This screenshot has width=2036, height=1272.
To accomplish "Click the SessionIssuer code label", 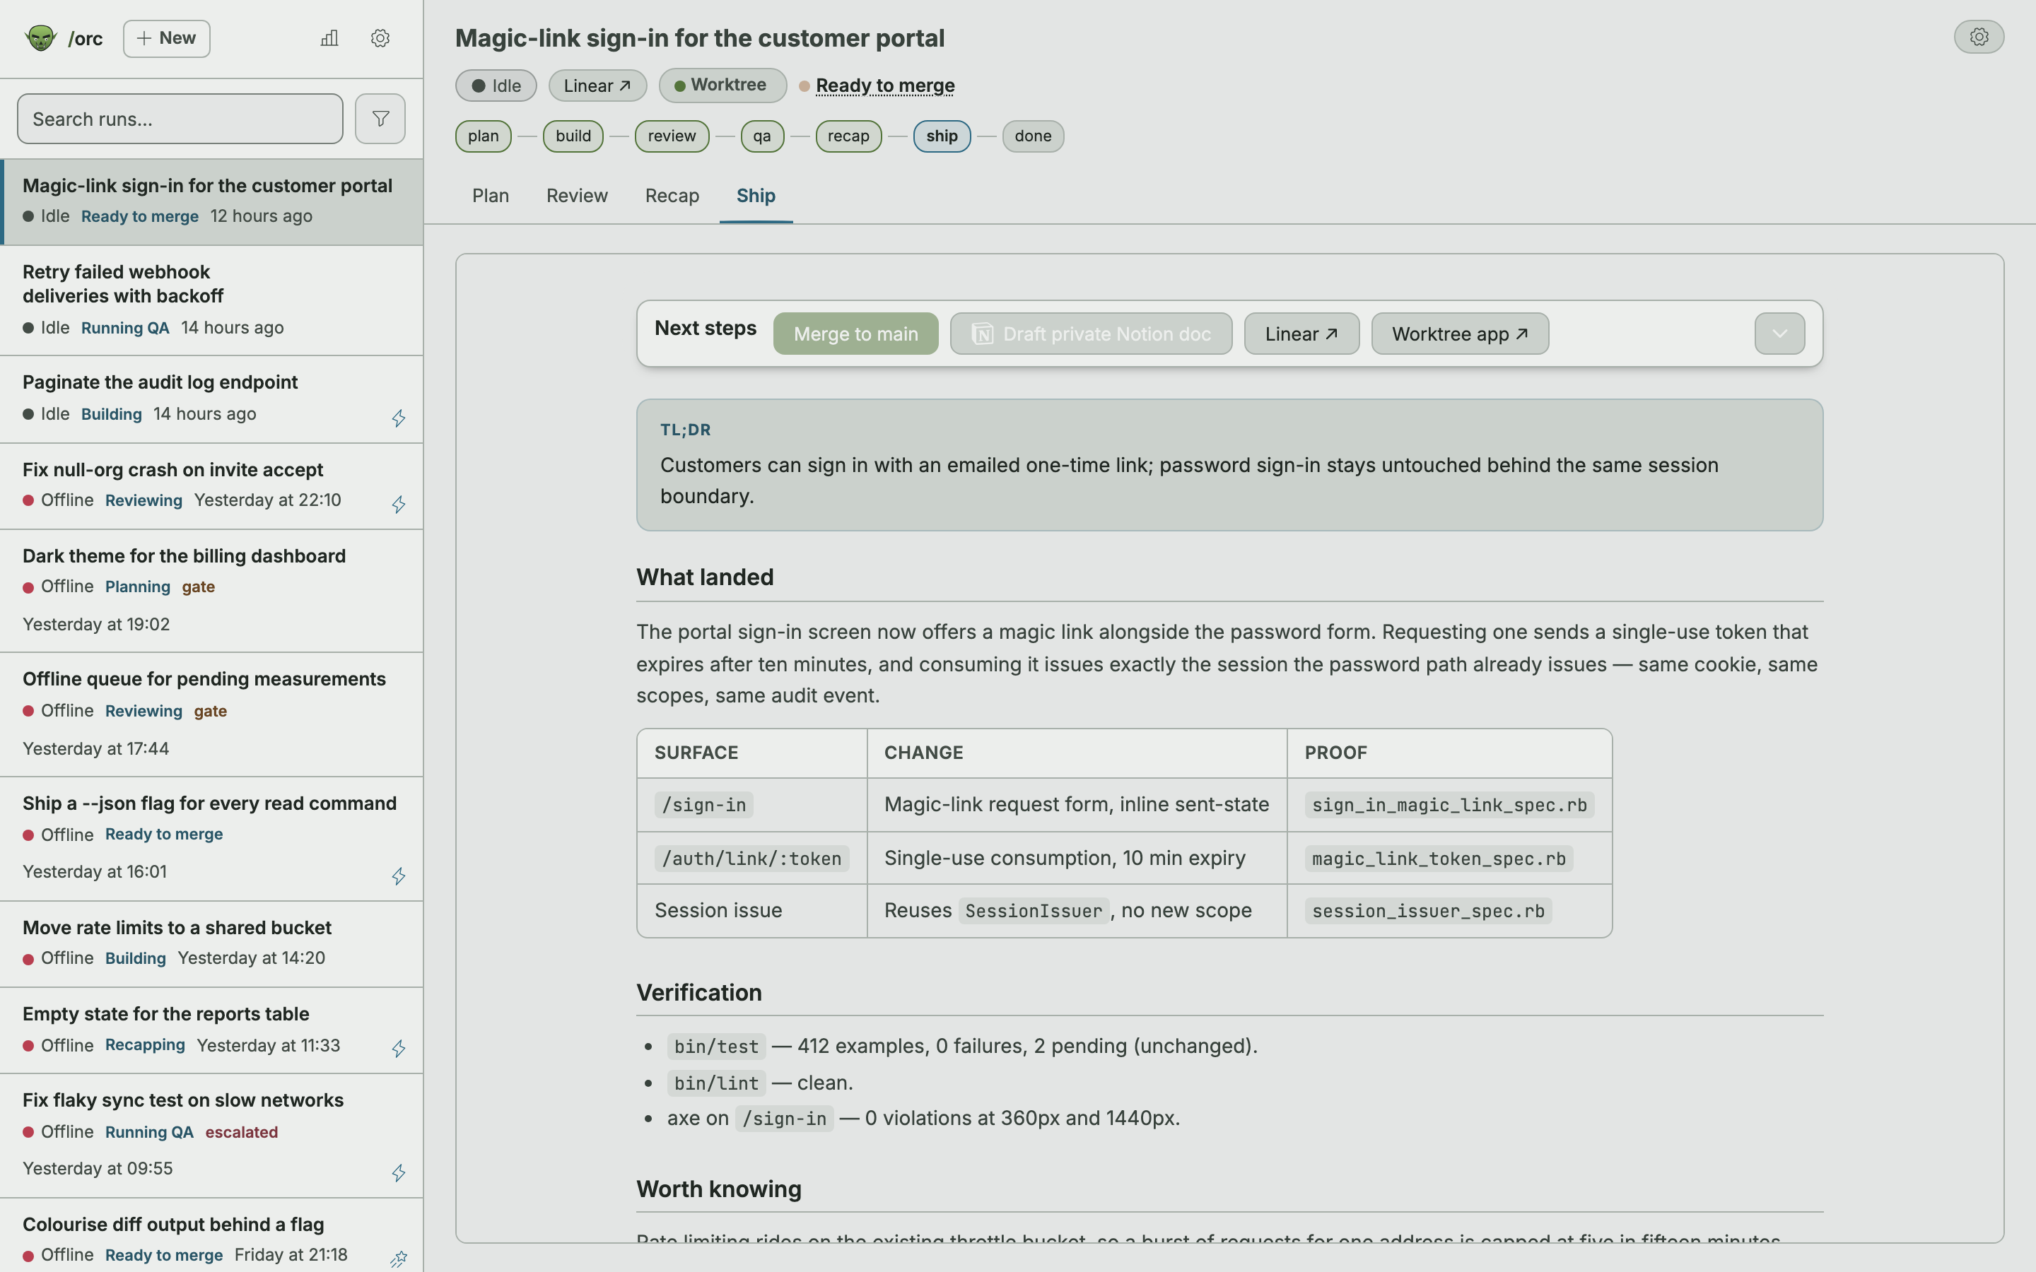I will tap(1033, 911).
